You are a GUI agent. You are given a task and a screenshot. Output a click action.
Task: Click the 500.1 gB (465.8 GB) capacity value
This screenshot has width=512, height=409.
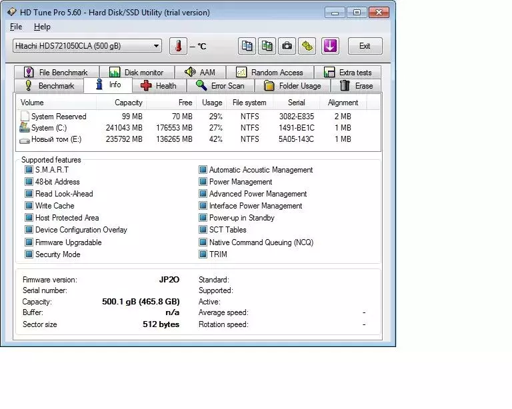(141, 301)
